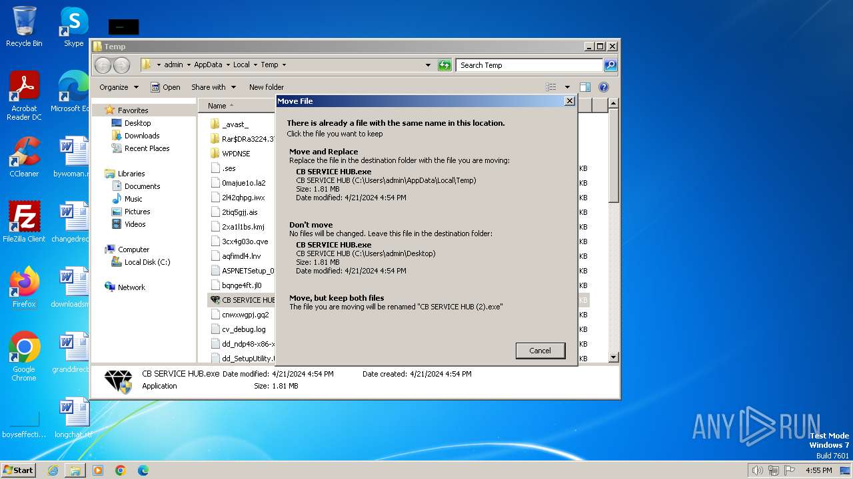The height and width of the screenshot is (479, 853).
Task: Select Network in navigation pane
Action: (131, 287)
